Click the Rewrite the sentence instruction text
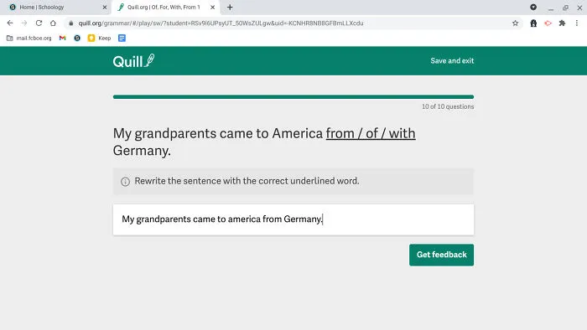This screenshot has height=330, width=587. click(x=247, y=181)
